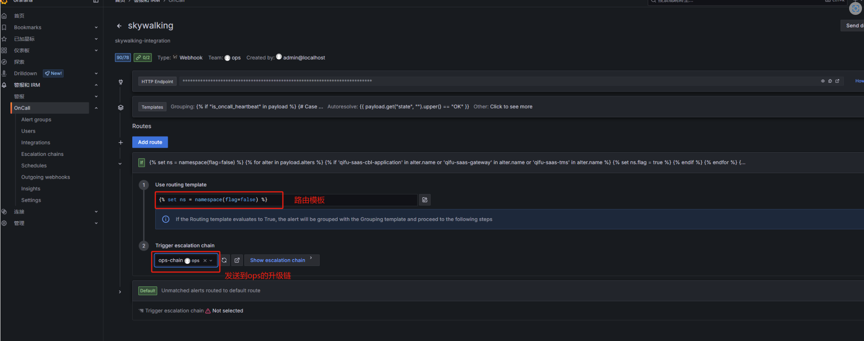Expand the Default route row

pos(120,292)
